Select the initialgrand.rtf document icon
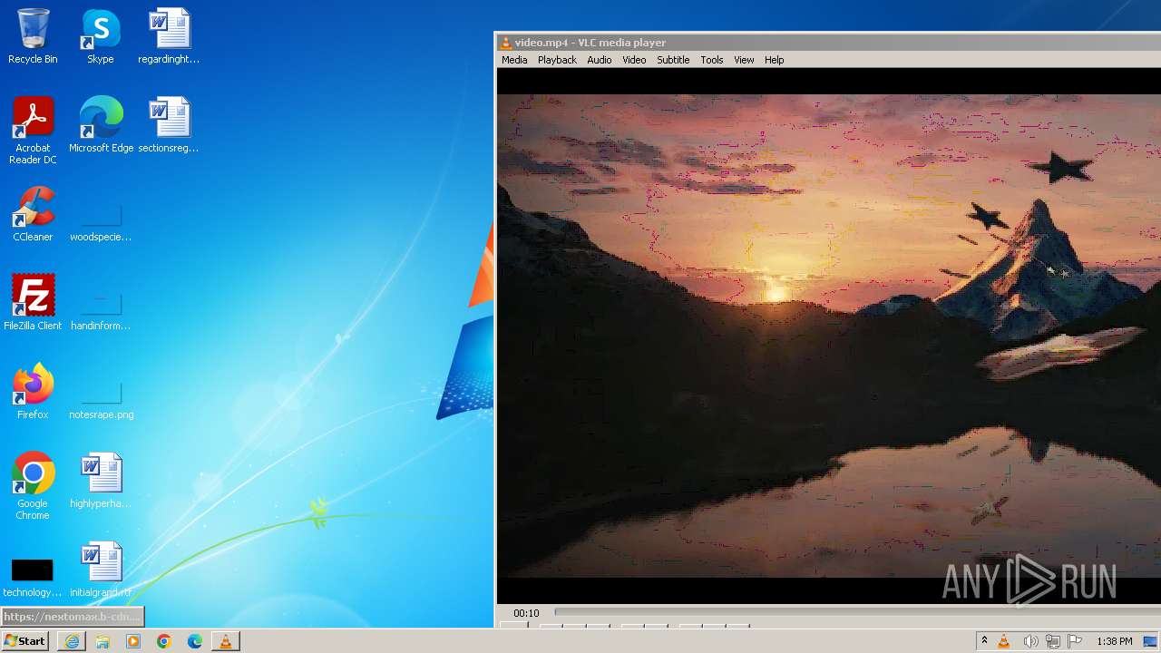Image resolution: width=1161 pixels, height=653 pixels. pyautogui.click(x=101, y=570)
